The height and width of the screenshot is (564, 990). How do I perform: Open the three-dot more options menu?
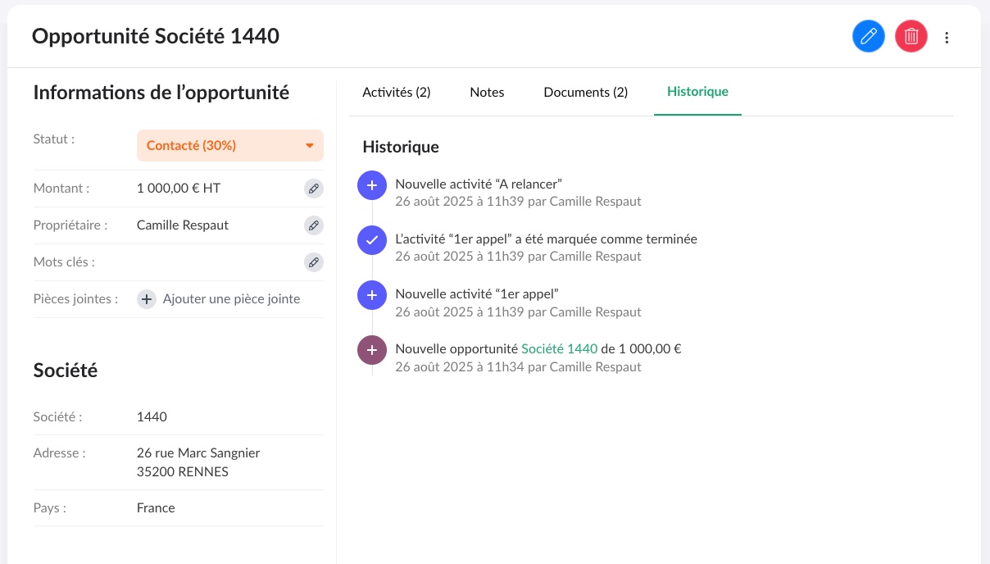tap(947, 37)
